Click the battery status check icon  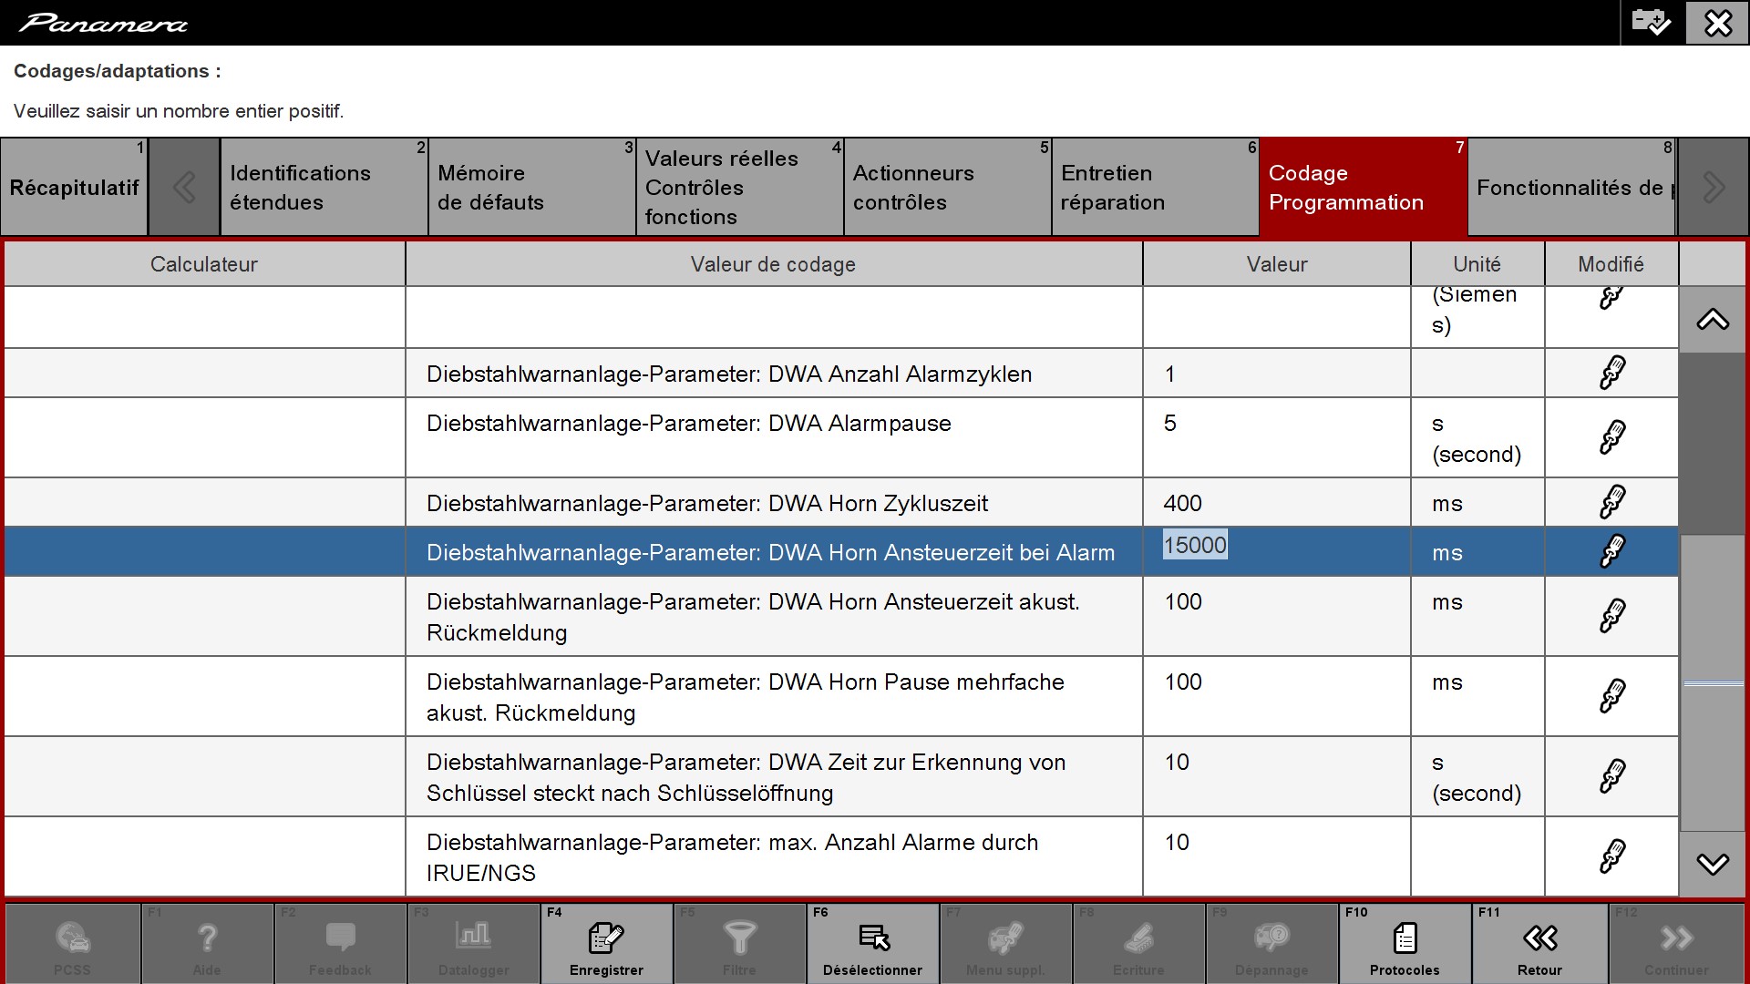tap(1651, 22)
